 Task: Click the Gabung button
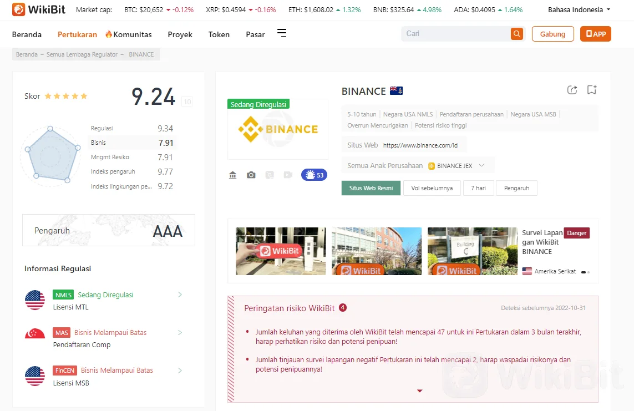(x=552, y=34)
